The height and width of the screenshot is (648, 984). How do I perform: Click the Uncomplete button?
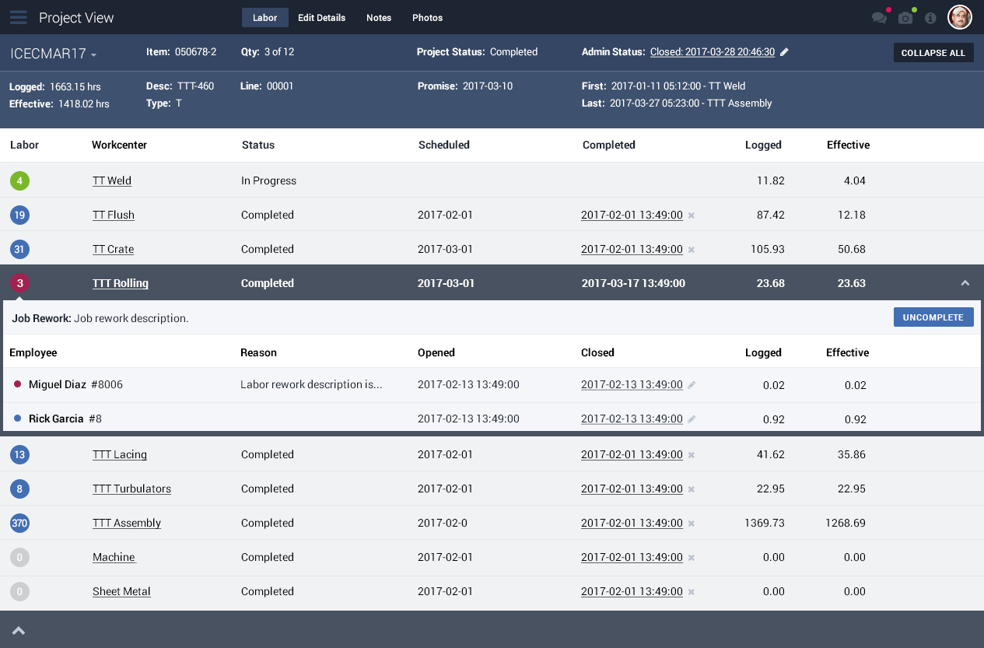[933, 317]
